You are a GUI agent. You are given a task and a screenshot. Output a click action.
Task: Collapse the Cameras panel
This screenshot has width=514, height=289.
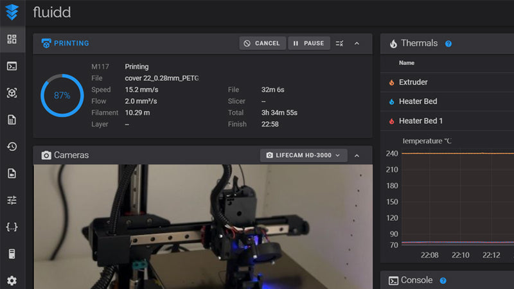(357, 155)
